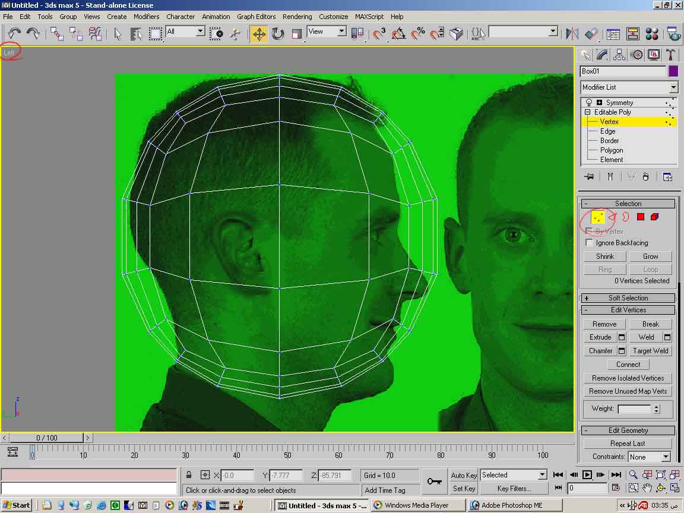Click the purple object color swatch

[673, 71]
